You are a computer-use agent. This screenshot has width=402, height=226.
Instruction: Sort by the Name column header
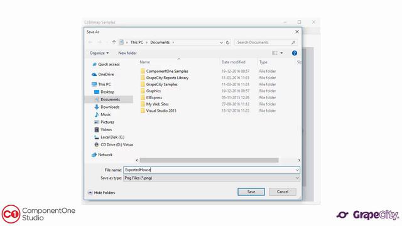[145, 62]
